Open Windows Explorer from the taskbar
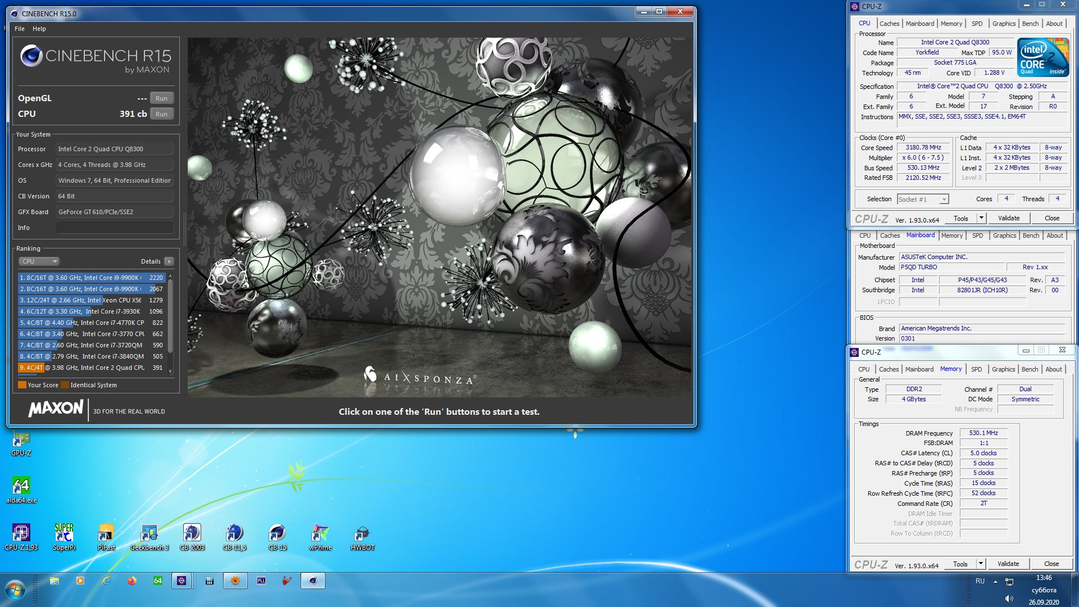1079x607 pixels. [55, 581]
